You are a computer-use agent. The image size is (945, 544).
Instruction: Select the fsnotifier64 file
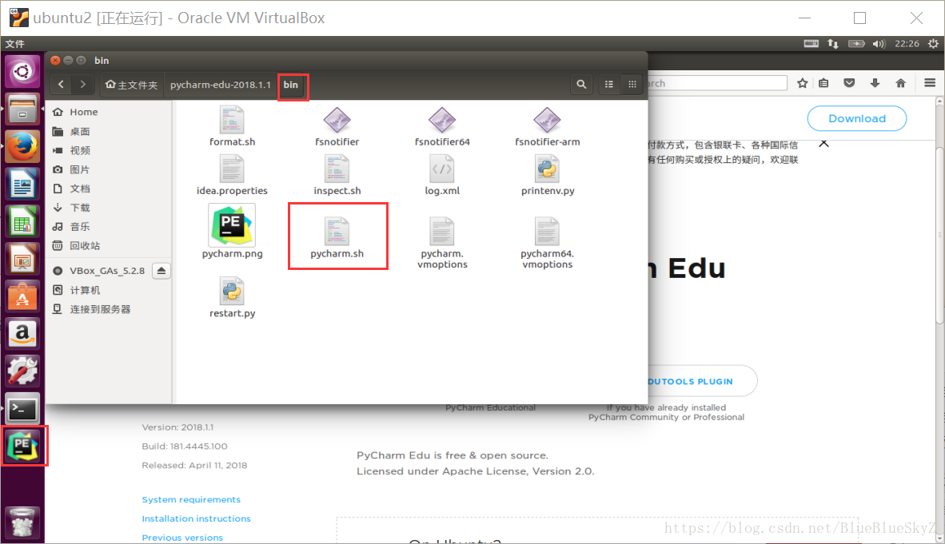pos(442,126)
